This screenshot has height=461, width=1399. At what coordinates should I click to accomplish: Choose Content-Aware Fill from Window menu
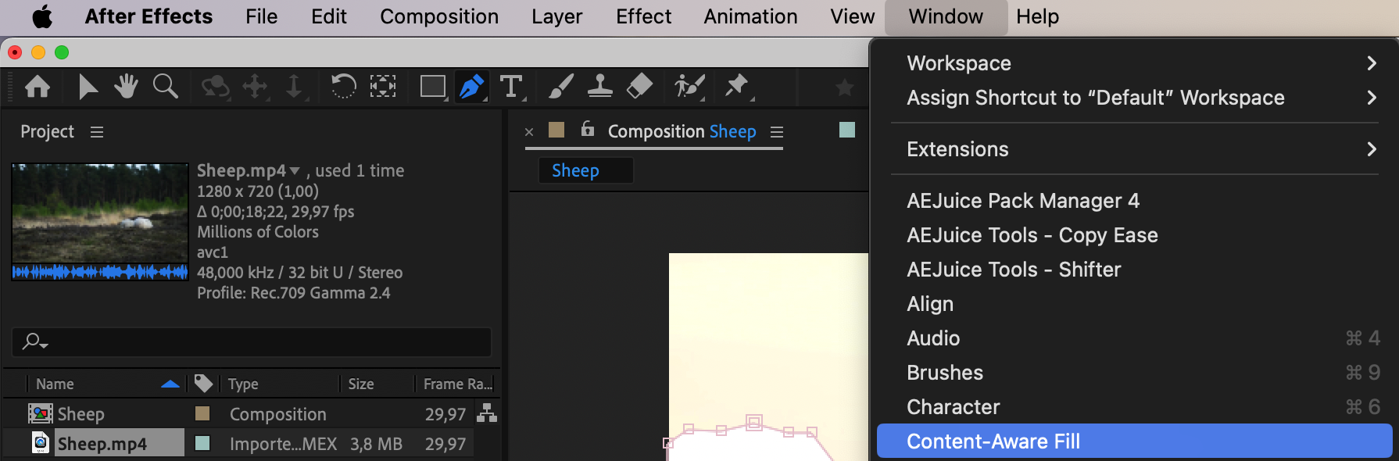coord(1134,441)
